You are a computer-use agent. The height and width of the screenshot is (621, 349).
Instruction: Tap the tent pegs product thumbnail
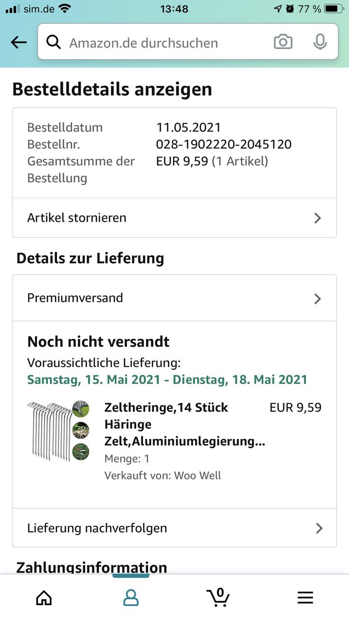58,431
